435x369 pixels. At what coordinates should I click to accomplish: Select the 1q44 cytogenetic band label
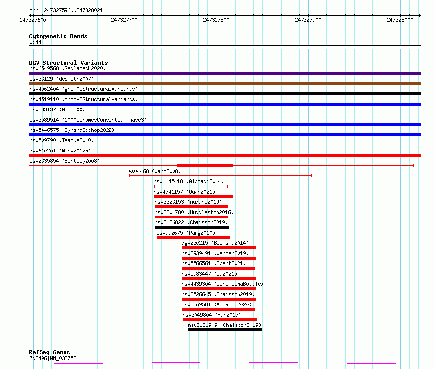(35, 43)
